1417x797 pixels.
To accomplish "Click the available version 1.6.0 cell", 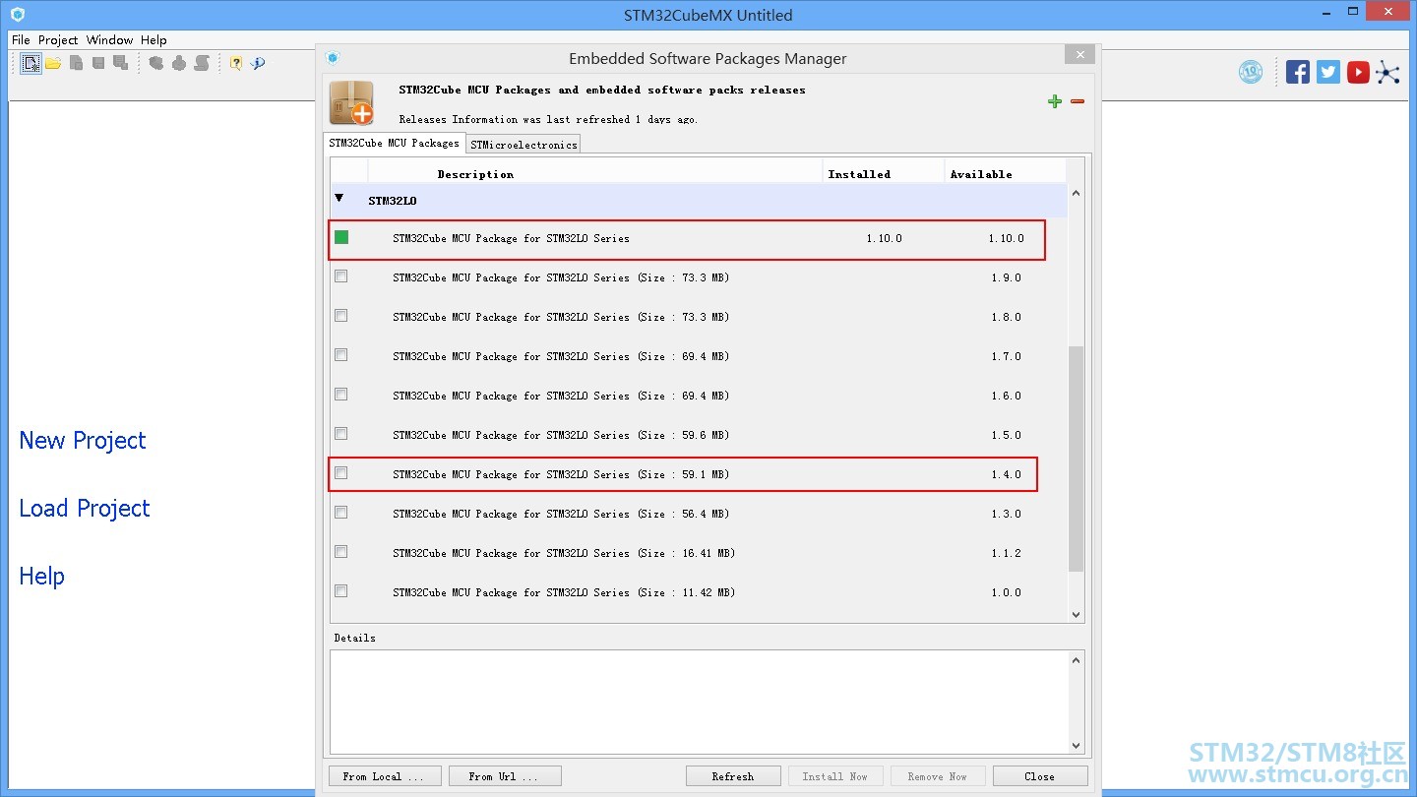I will pos(1006,396).
